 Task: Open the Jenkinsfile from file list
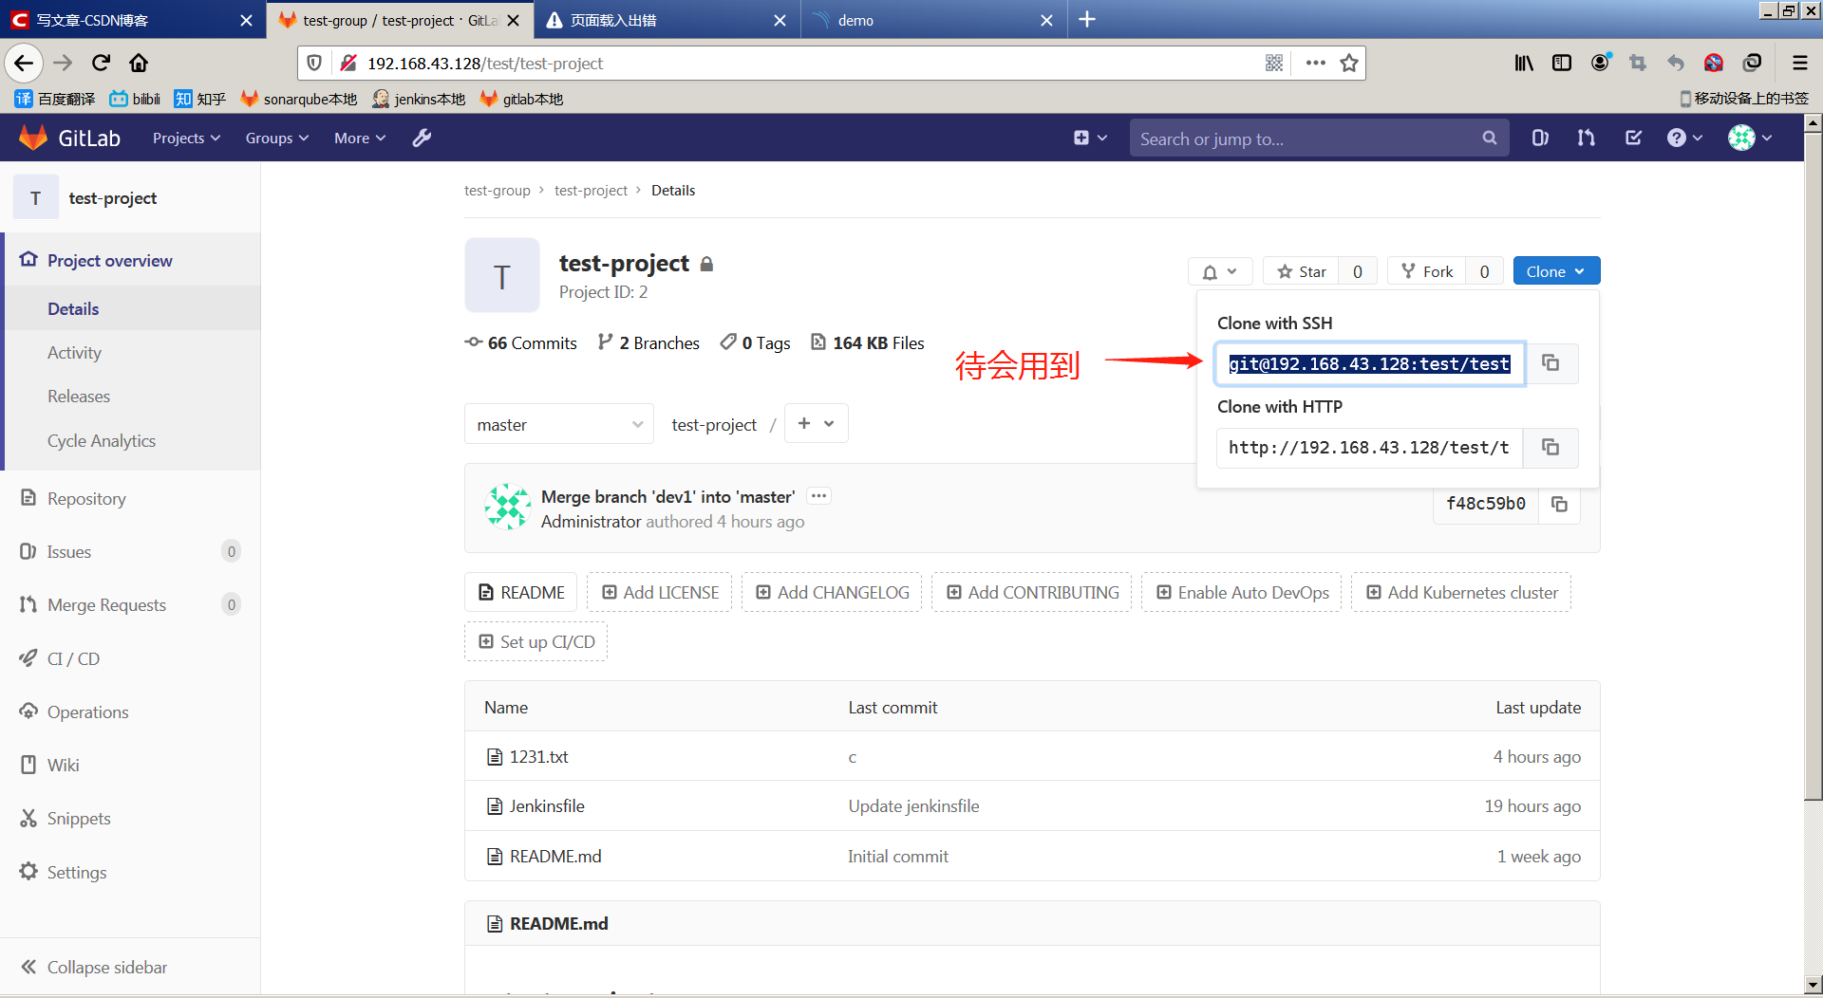(546, 805)
